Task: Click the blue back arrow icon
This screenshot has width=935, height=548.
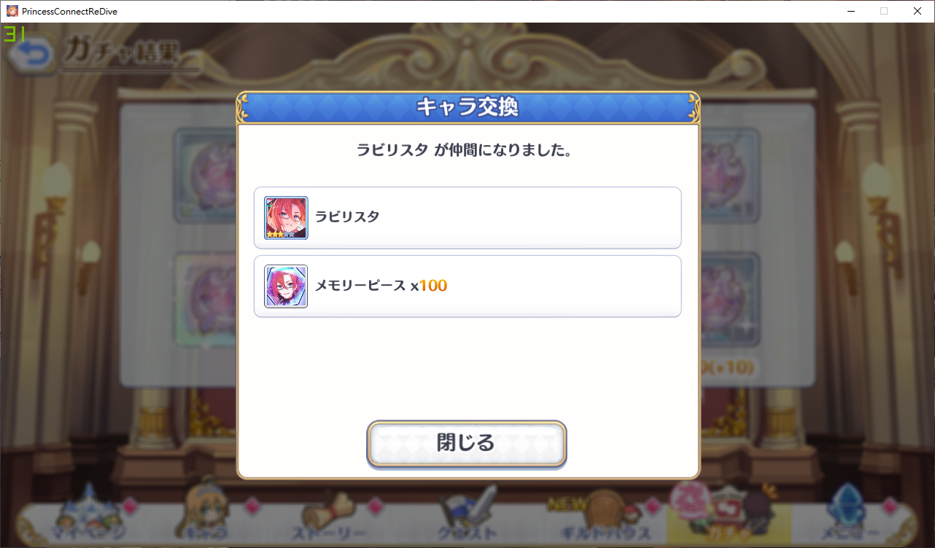Action: (30, 55)
